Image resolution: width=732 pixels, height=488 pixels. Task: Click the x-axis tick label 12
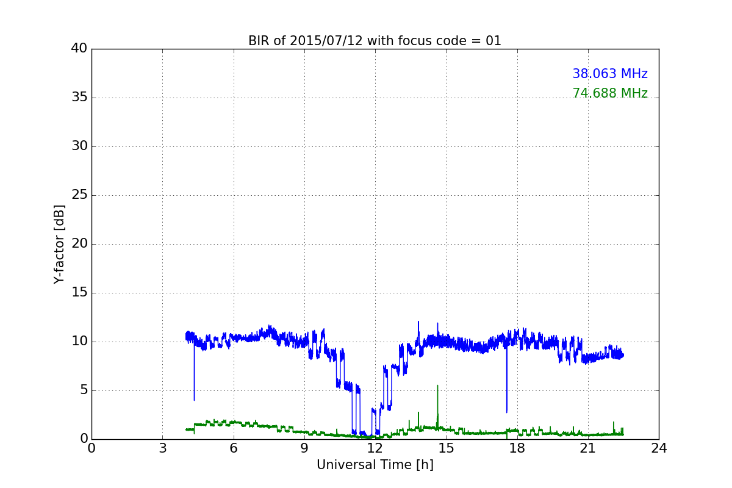(x=375, y=448)
